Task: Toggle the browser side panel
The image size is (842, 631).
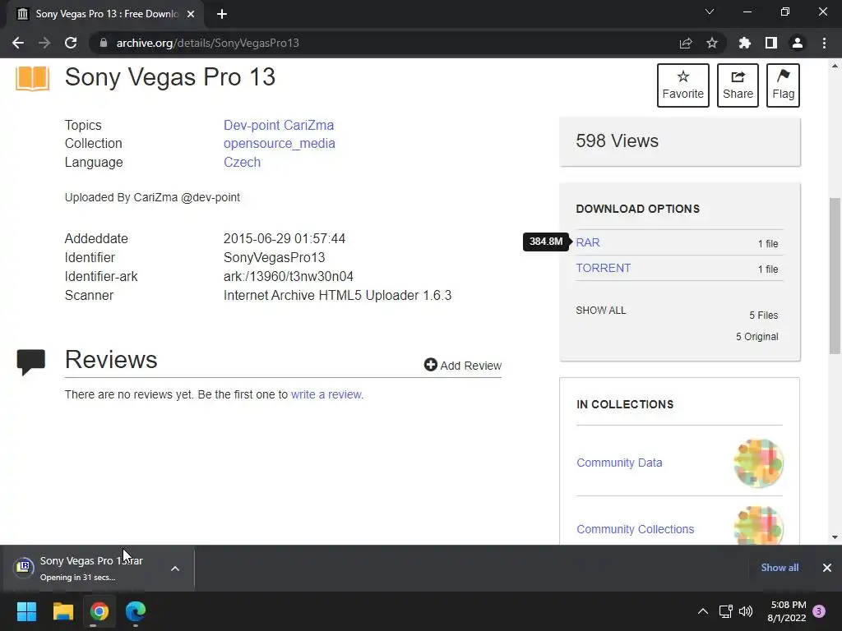Action: [771, 43]
